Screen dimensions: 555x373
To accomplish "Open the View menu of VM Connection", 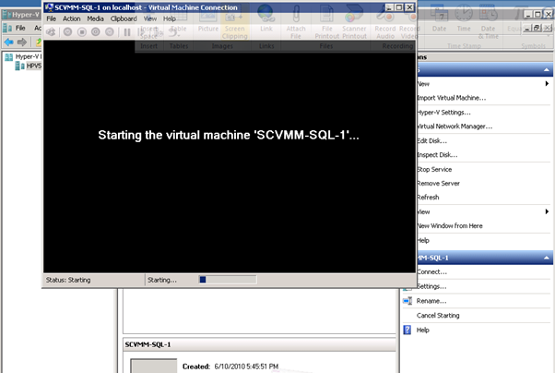I will click(150, 18).
